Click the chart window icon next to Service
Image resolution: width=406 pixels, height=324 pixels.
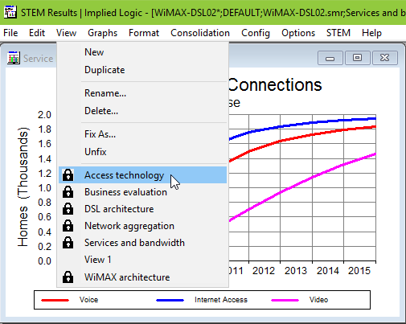pyautogui.click(x=14, y=58)
